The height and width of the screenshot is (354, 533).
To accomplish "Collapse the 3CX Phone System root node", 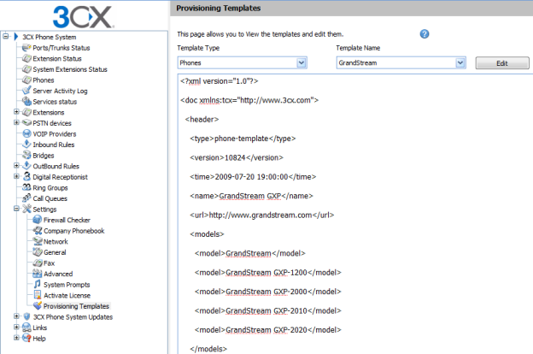I will (6, 36).
